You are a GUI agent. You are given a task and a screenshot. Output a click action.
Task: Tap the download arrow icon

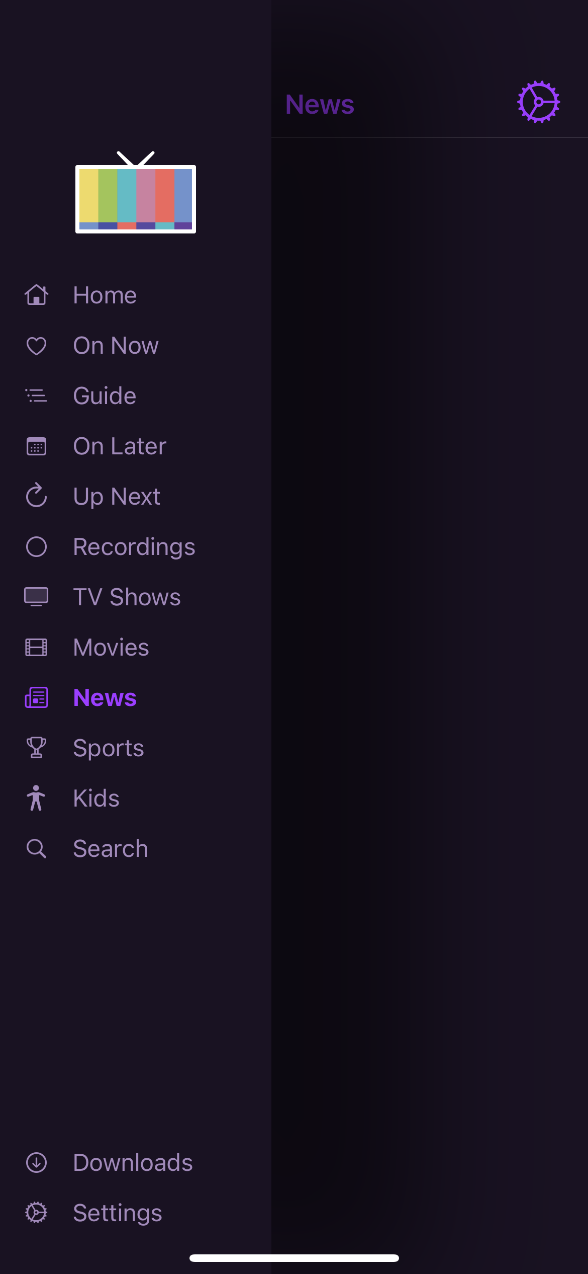[x=36, y=1162]
